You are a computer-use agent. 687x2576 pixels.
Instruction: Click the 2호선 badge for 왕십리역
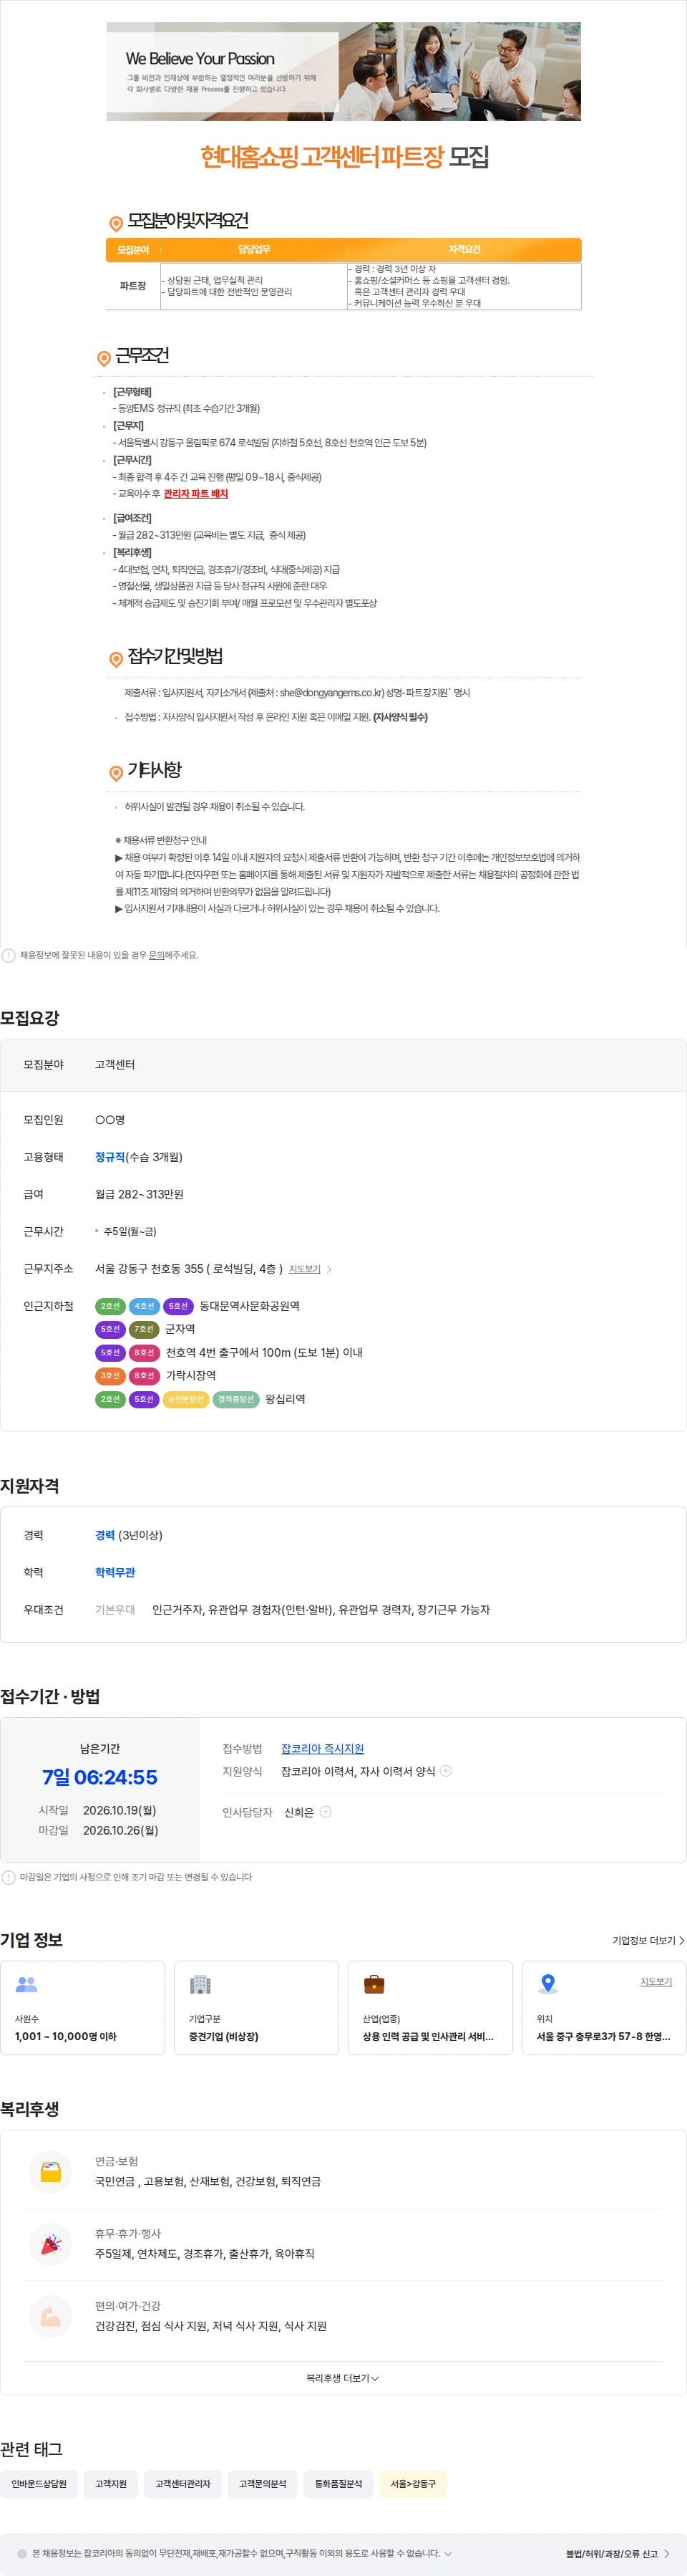[x=109, y=1399]
